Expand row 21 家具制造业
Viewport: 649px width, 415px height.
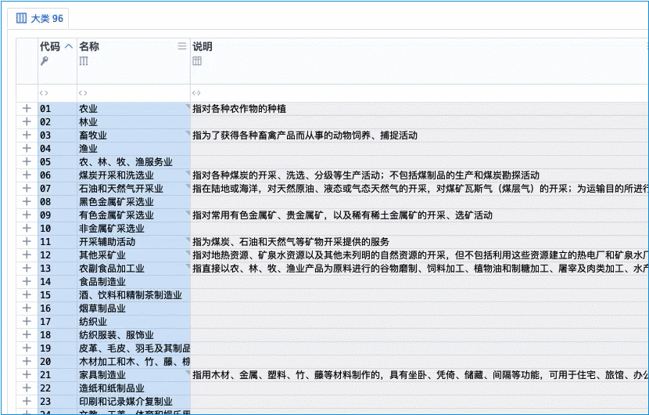click(27, 375)
